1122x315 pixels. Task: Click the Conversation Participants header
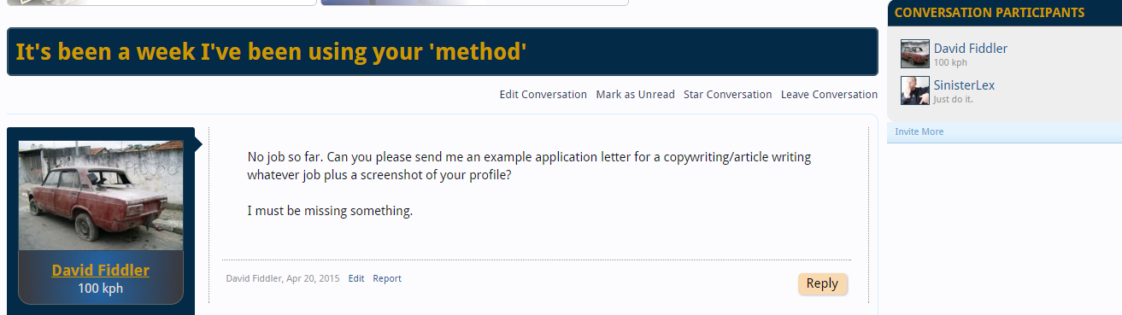[989, 13]
